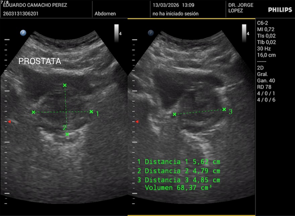The width and height of the screenshot is (295, 216).
Task: Click the P icon on the right image
Action: point(151,33)
